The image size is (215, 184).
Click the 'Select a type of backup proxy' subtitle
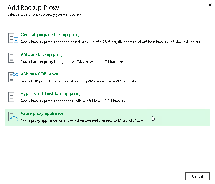45,14
